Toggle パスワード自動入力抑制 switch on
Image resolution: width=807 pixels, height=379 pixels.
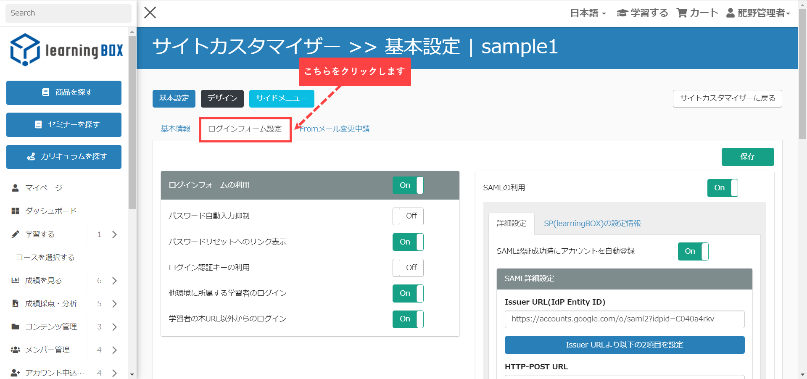click(x=408, y=216)
